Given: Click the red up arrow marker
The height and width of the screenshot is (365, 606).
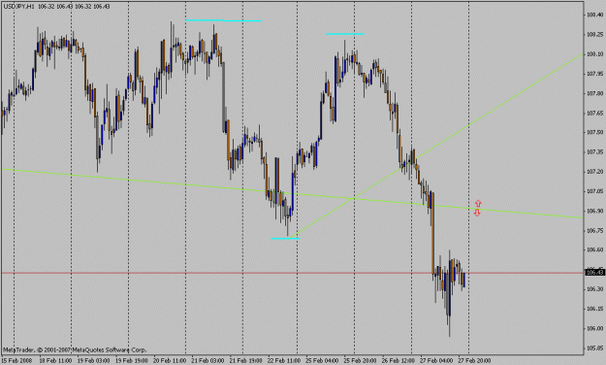Looking at the screenshot, I should pyautogui.click(x=478, y=203).
